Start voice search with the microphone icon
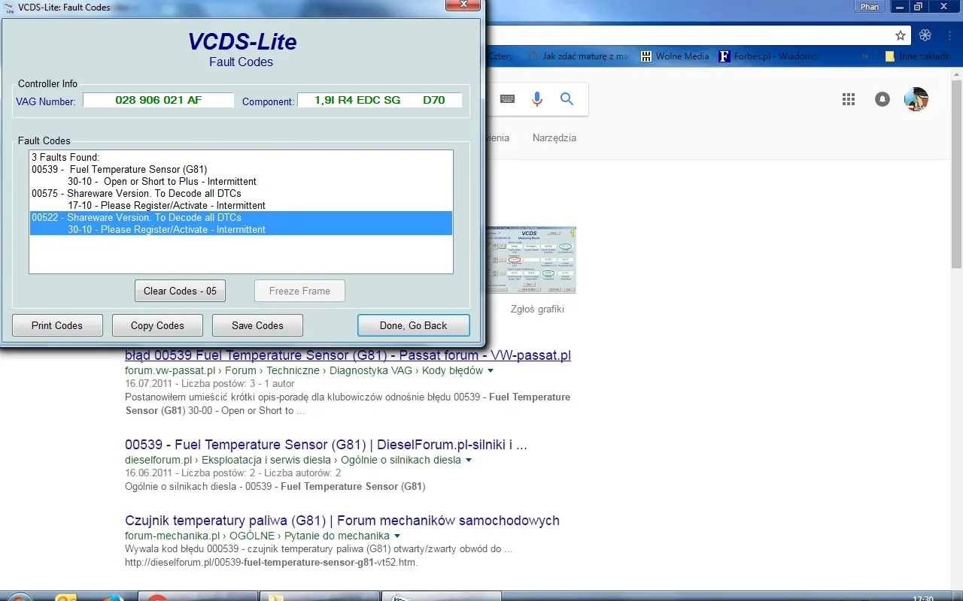 pyautogui.click(x=537, y=99)
